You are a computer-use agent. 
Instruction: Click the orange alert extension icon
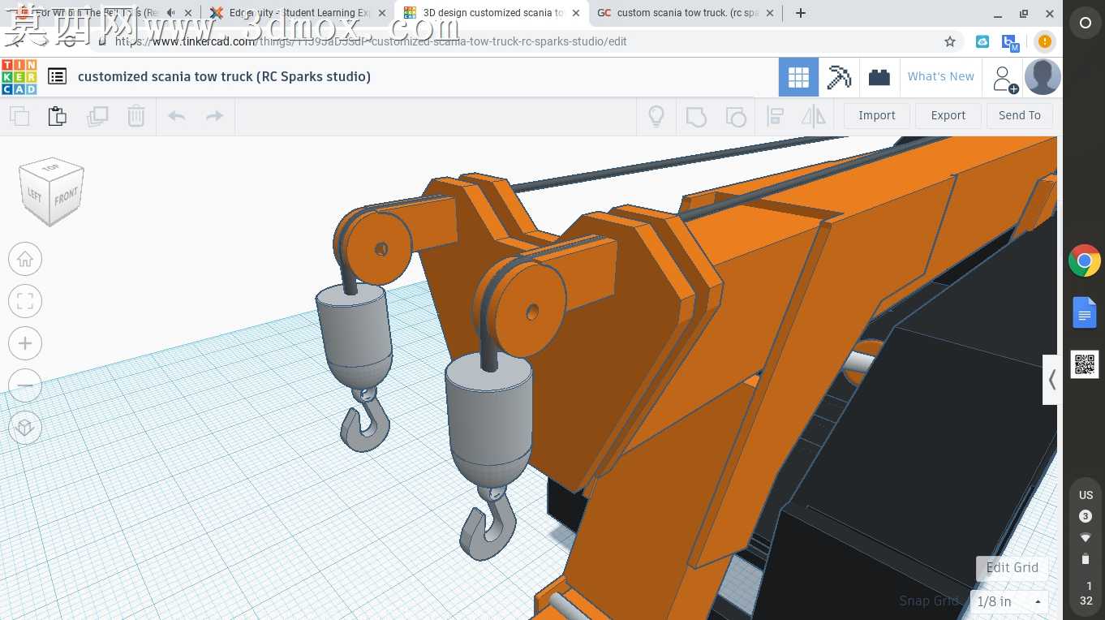(1044, 41)
